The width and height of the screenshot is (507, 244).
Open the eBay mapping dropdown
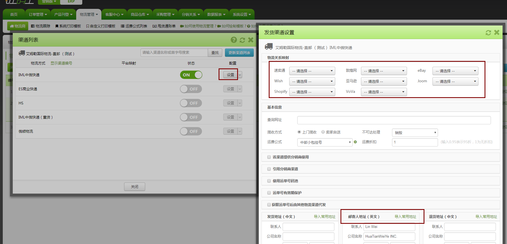coord(455,71)
